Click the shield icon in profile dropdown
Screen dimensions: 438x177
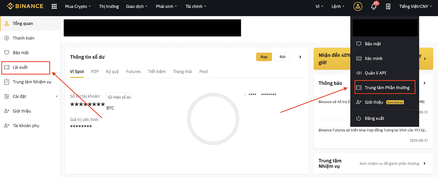point(359,44)
